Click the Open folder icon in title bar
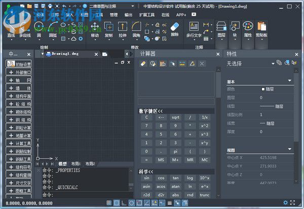The image size is (304, 209). 29,6
